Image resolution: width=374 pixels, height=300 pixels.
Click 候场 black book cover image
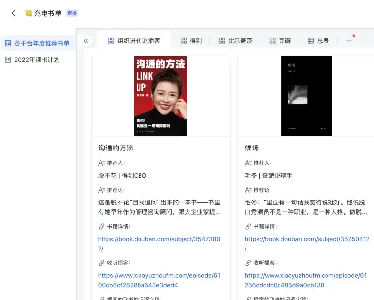[307, 96]
